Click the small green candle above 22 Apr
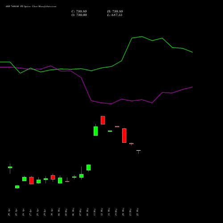 coord(17,187)
